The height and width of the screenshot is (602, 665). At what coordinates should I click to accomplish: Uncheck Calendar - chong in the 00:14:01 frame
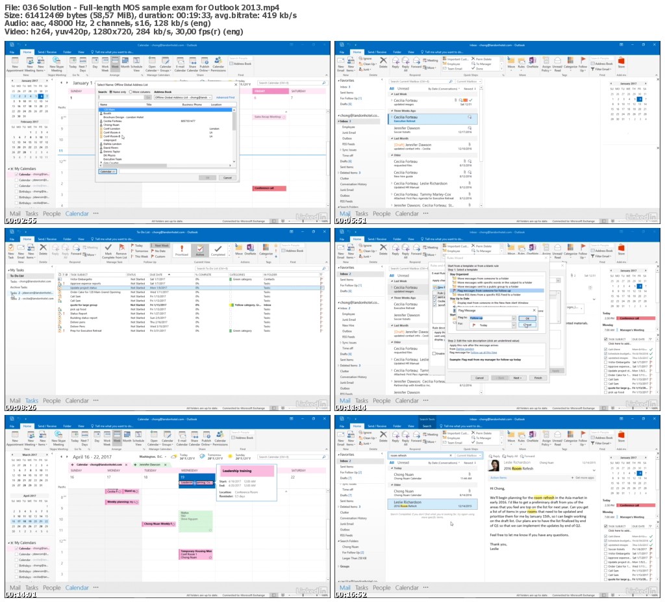coord(16,549)
